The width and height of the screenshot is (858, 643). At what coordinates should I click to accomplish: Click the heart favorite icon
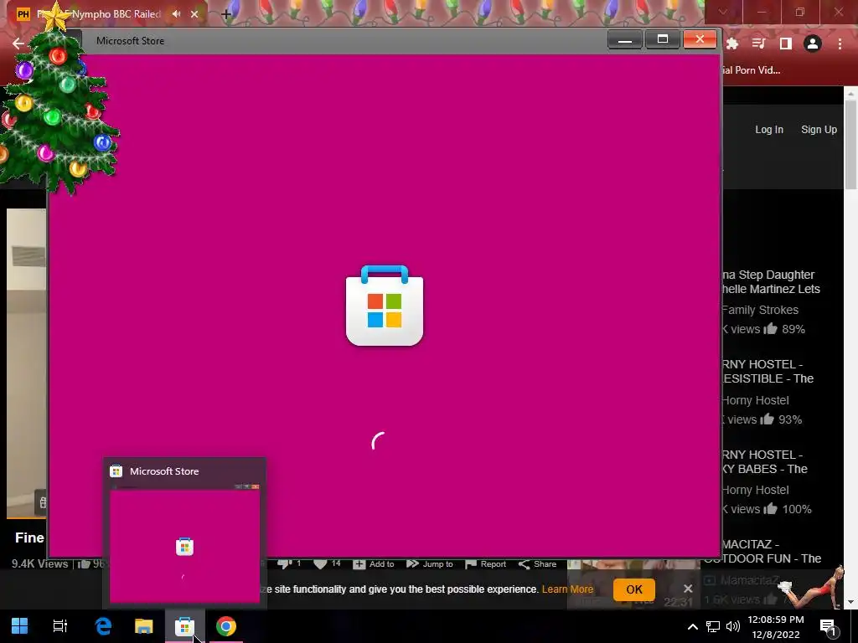tap(320, 564)
